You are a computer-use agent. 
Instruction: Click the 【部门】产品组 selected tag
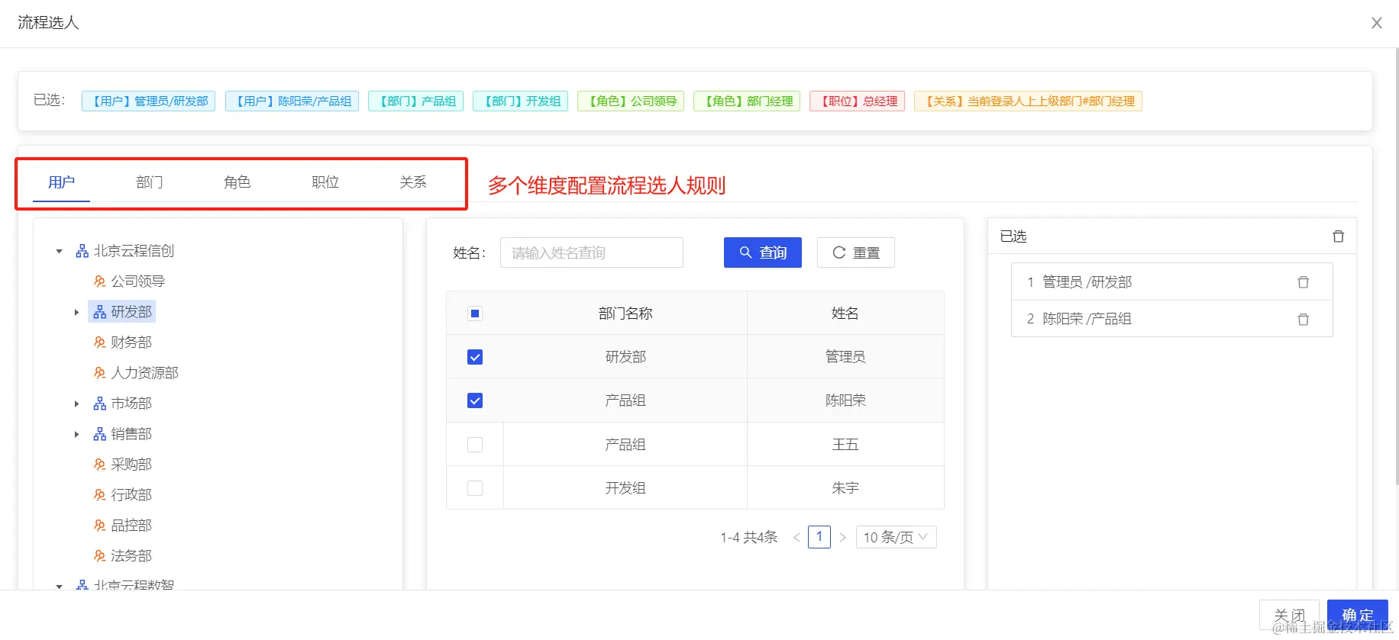416,101
